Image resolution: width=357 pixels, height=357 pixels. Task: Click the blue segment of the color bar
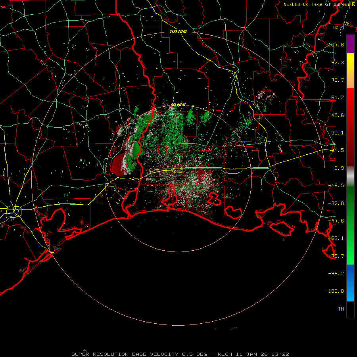pyautogui.click(x=350, y=283)
